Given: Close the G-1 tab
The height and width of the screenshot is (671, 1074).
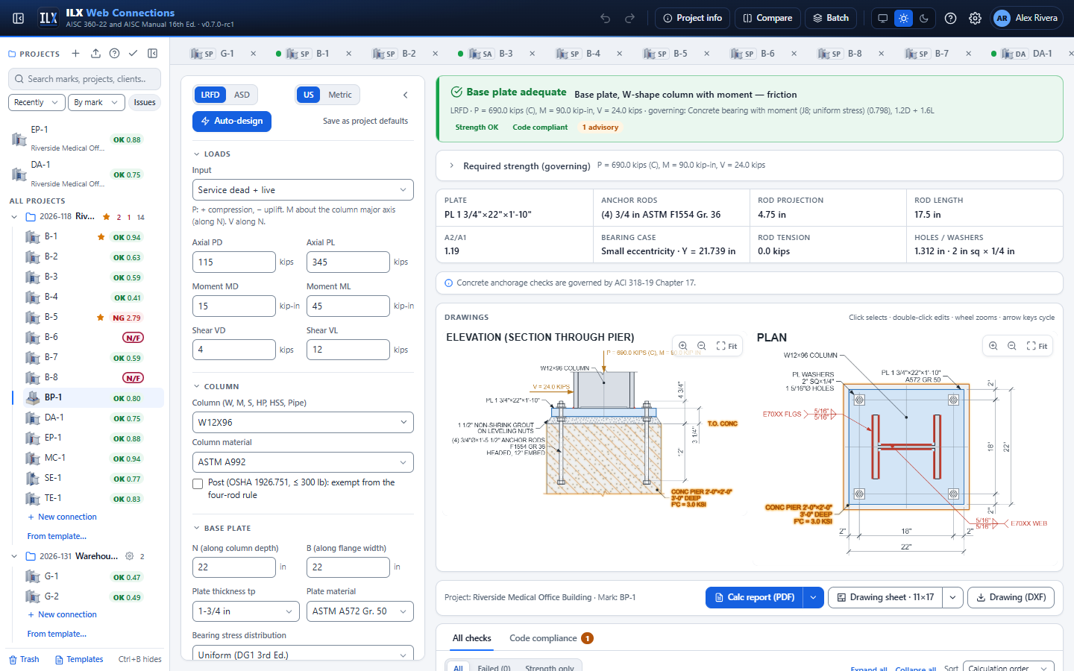Looking at the screenshot, I should 253,54.
